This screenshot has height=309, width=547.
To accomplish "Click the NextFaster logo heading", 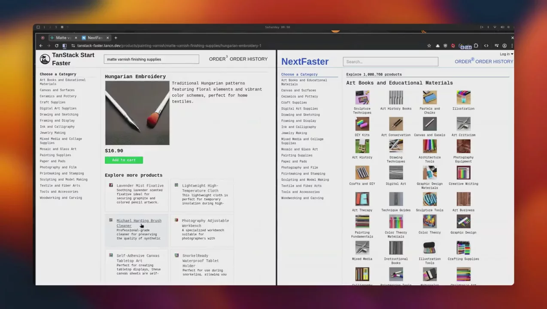I will 305,61.
